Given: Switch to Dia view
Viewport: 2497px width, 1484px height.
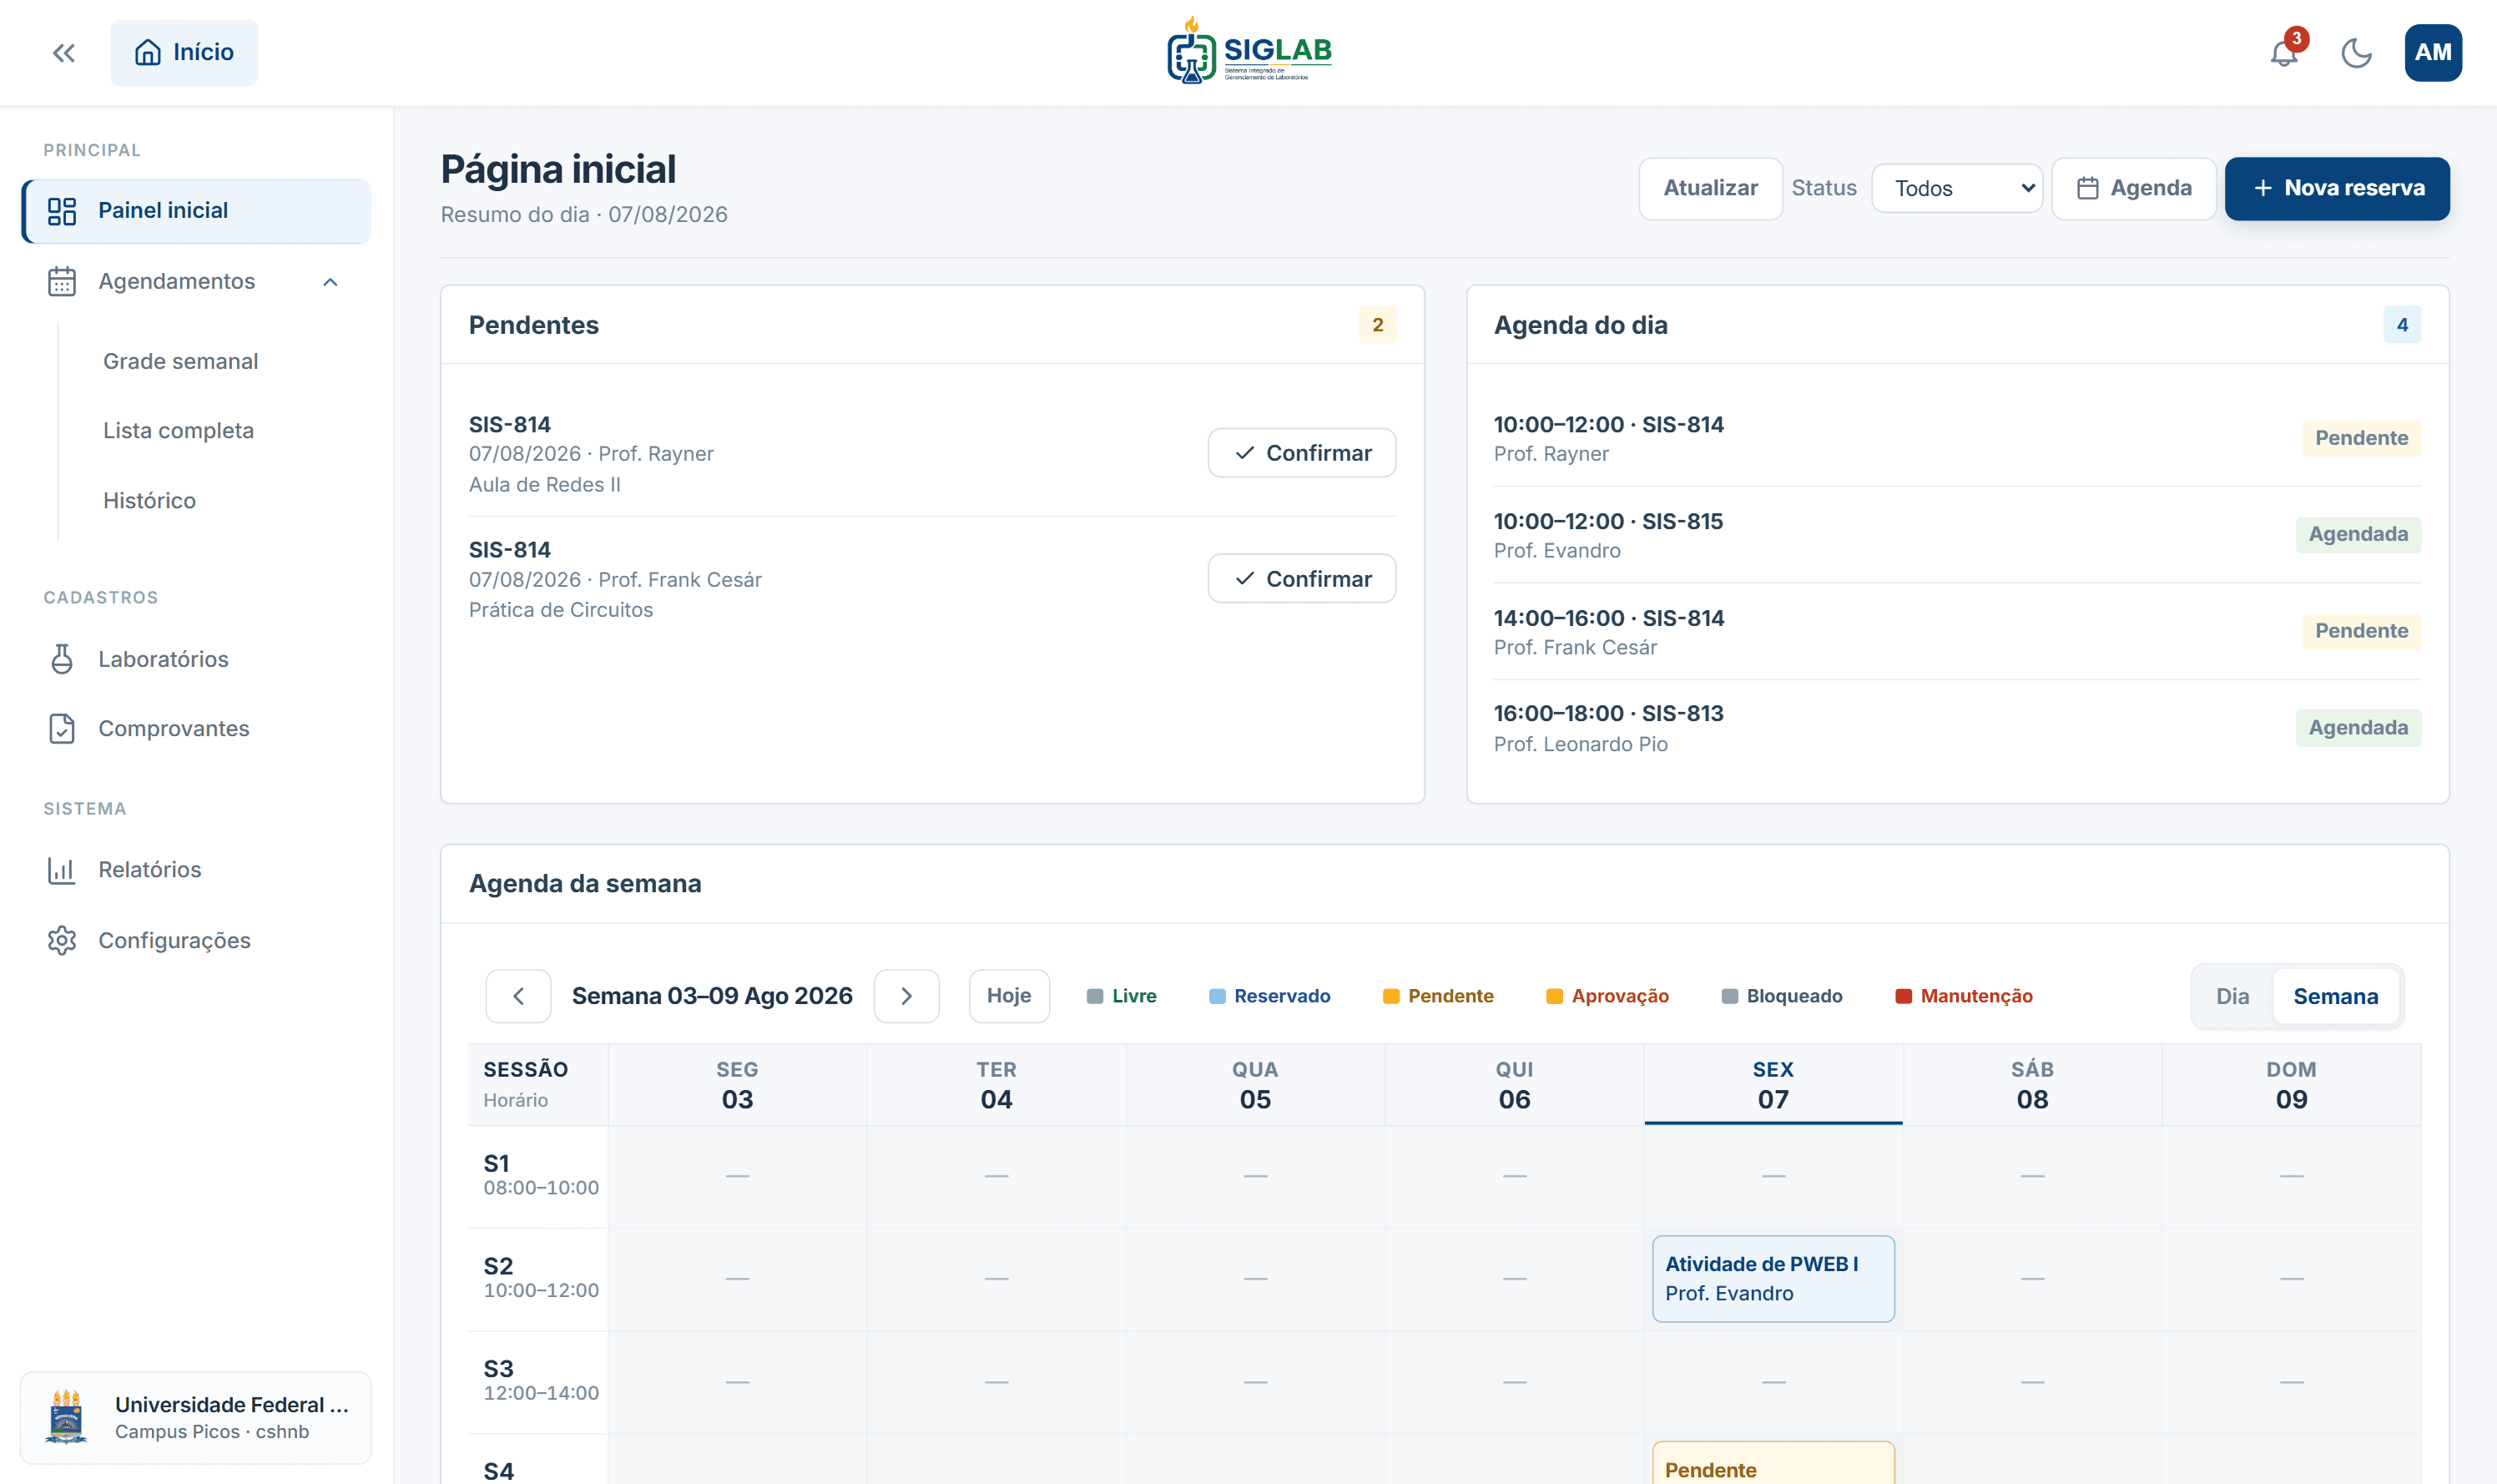Looking at the screenshot, I should tap(2232, 996).
